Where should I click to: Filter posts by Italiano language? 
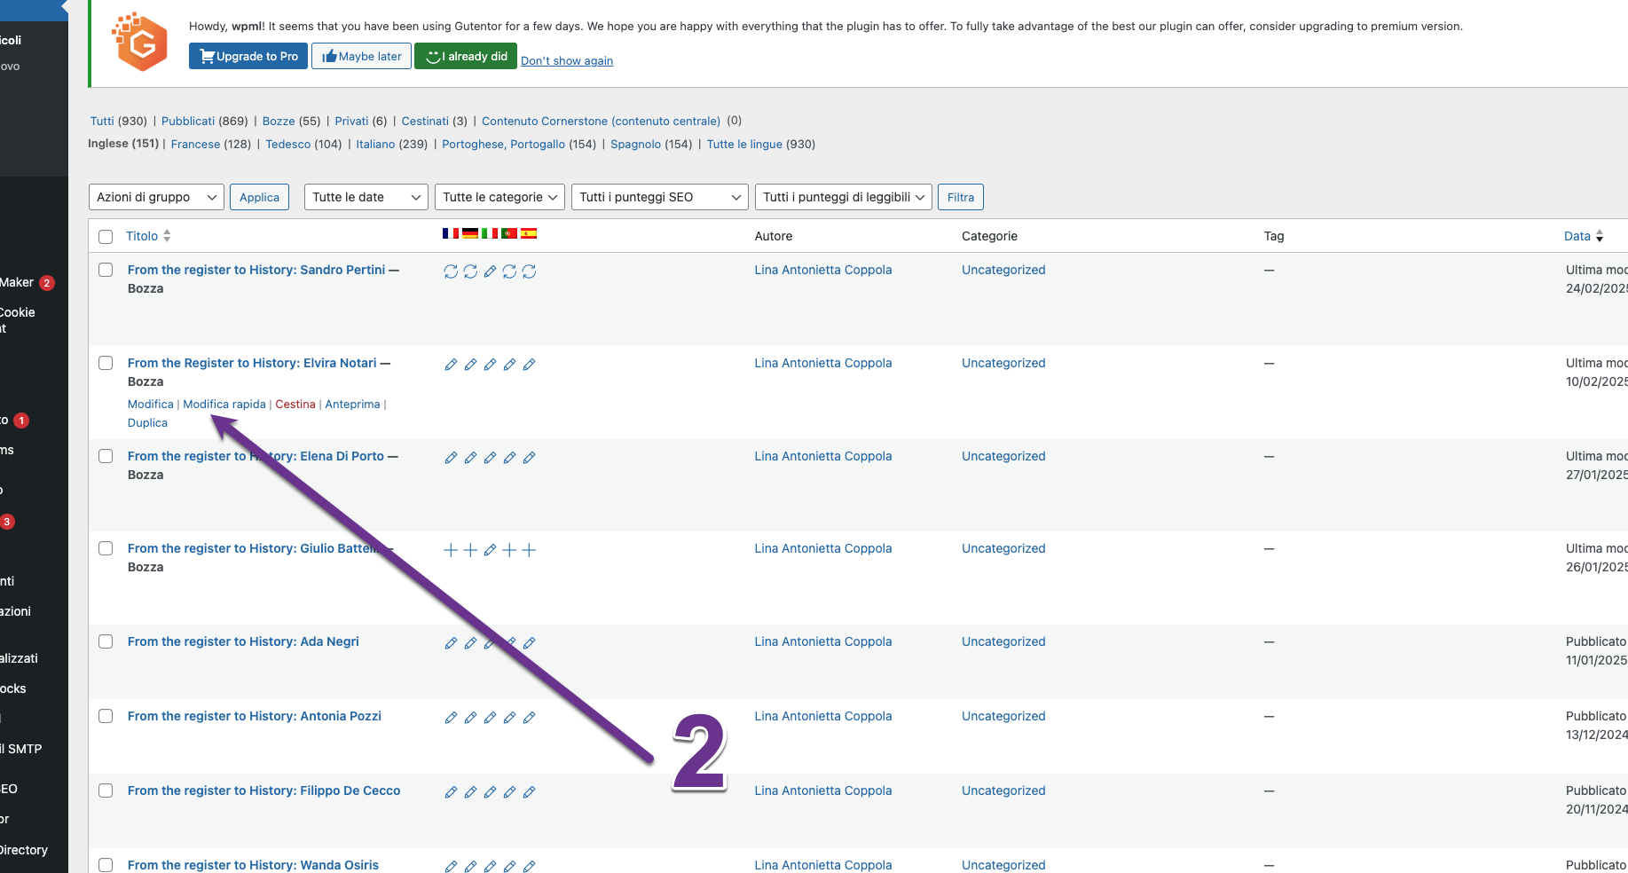click(375, 144)
